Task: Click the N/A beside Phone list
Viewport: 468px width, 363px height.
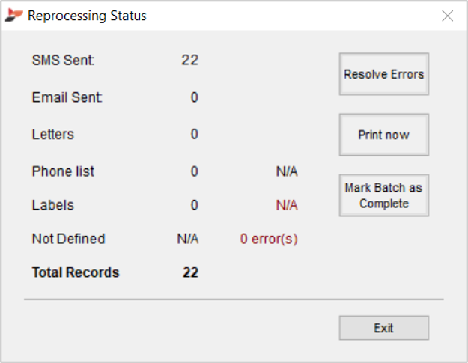Action: point(287,171)
